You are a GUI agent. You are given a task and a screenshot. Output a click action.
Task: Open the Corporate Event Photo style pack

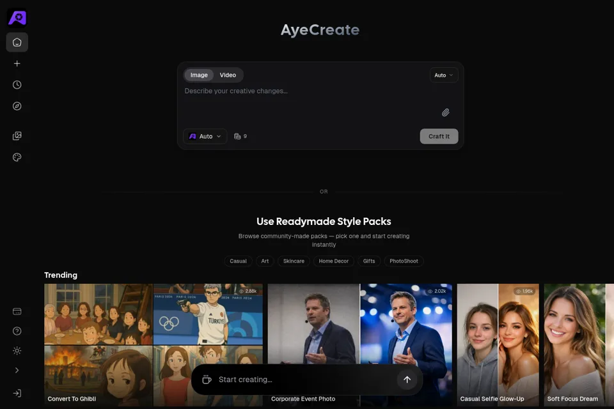click(360, 345)
